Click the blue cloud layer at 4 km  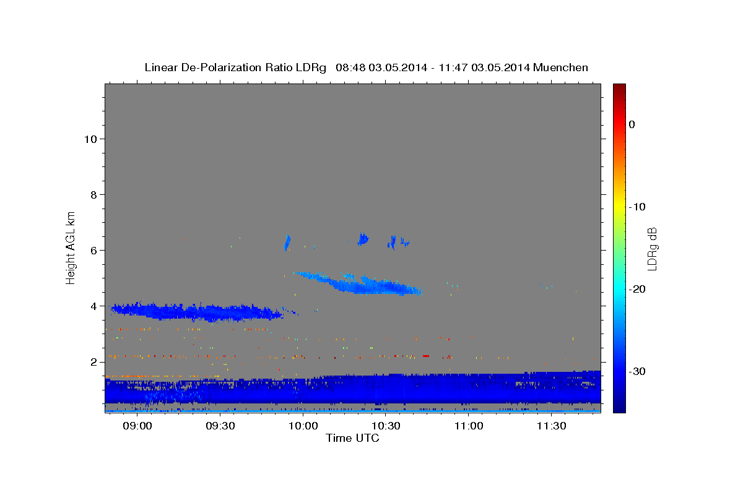198,312
